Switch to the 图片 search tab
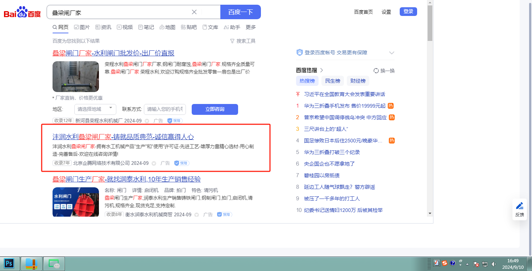 point(82,27)
